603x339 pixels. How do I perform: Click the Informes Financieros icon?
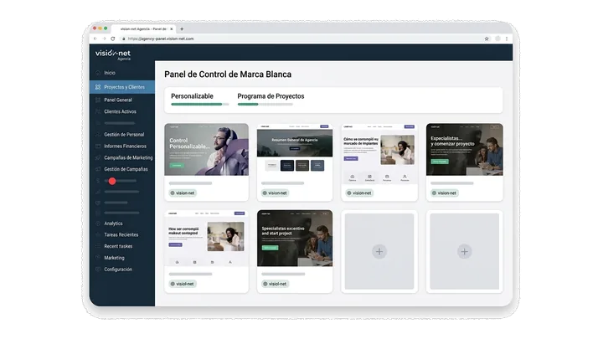(98, 146)
